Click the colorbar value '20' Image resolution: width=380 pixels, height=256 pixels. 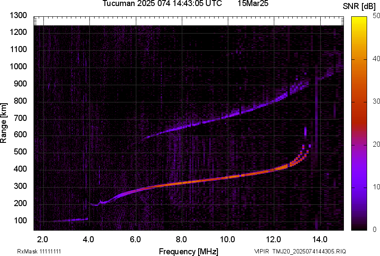[x=377, y=145]
